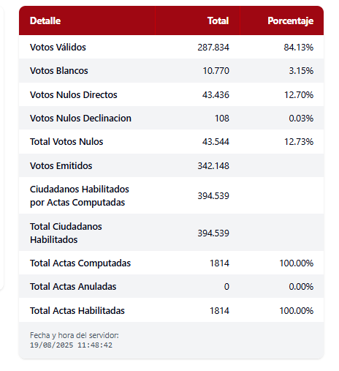
Task: Select the Total Actas Computadas row
Action: 171,263
